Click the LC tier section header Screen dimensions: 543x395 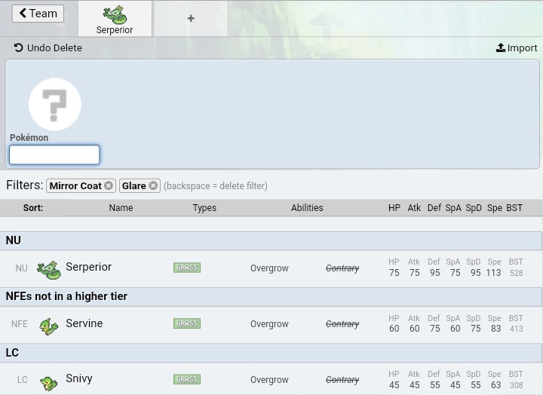pyautogui.click(x=271, y=353)
